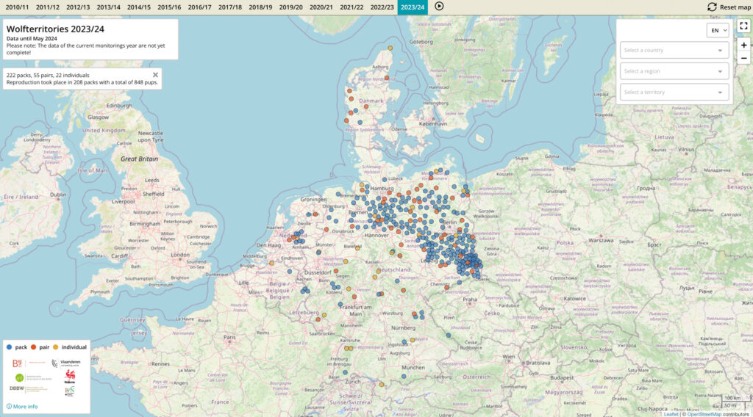Switch to monitoring year 2012/13

[x=78, y=7]
